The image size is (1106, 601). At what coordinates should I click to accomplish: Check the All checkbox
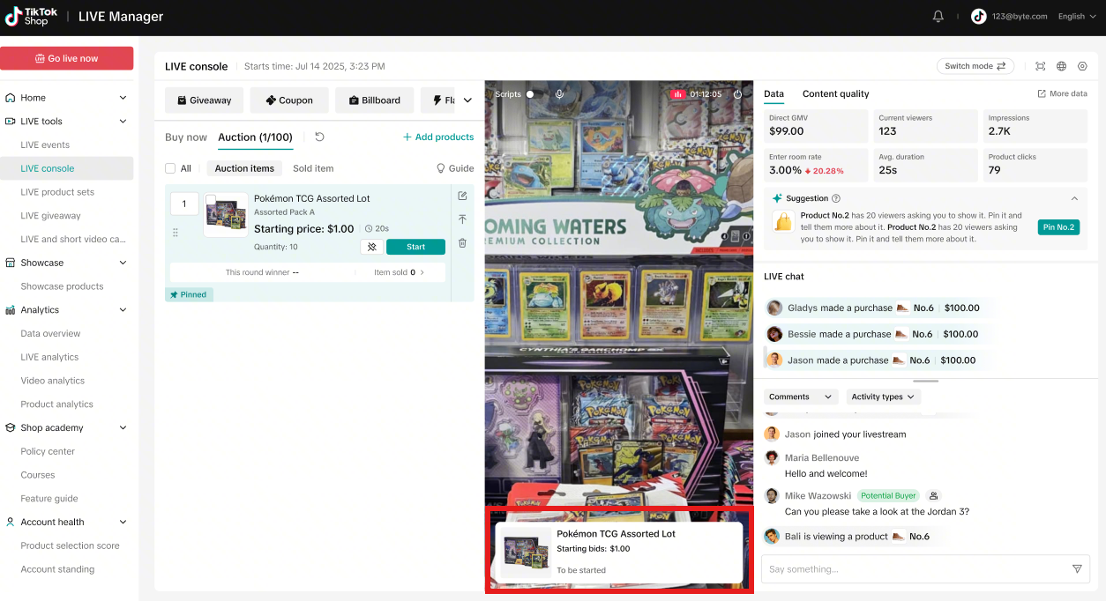point(170,168)
